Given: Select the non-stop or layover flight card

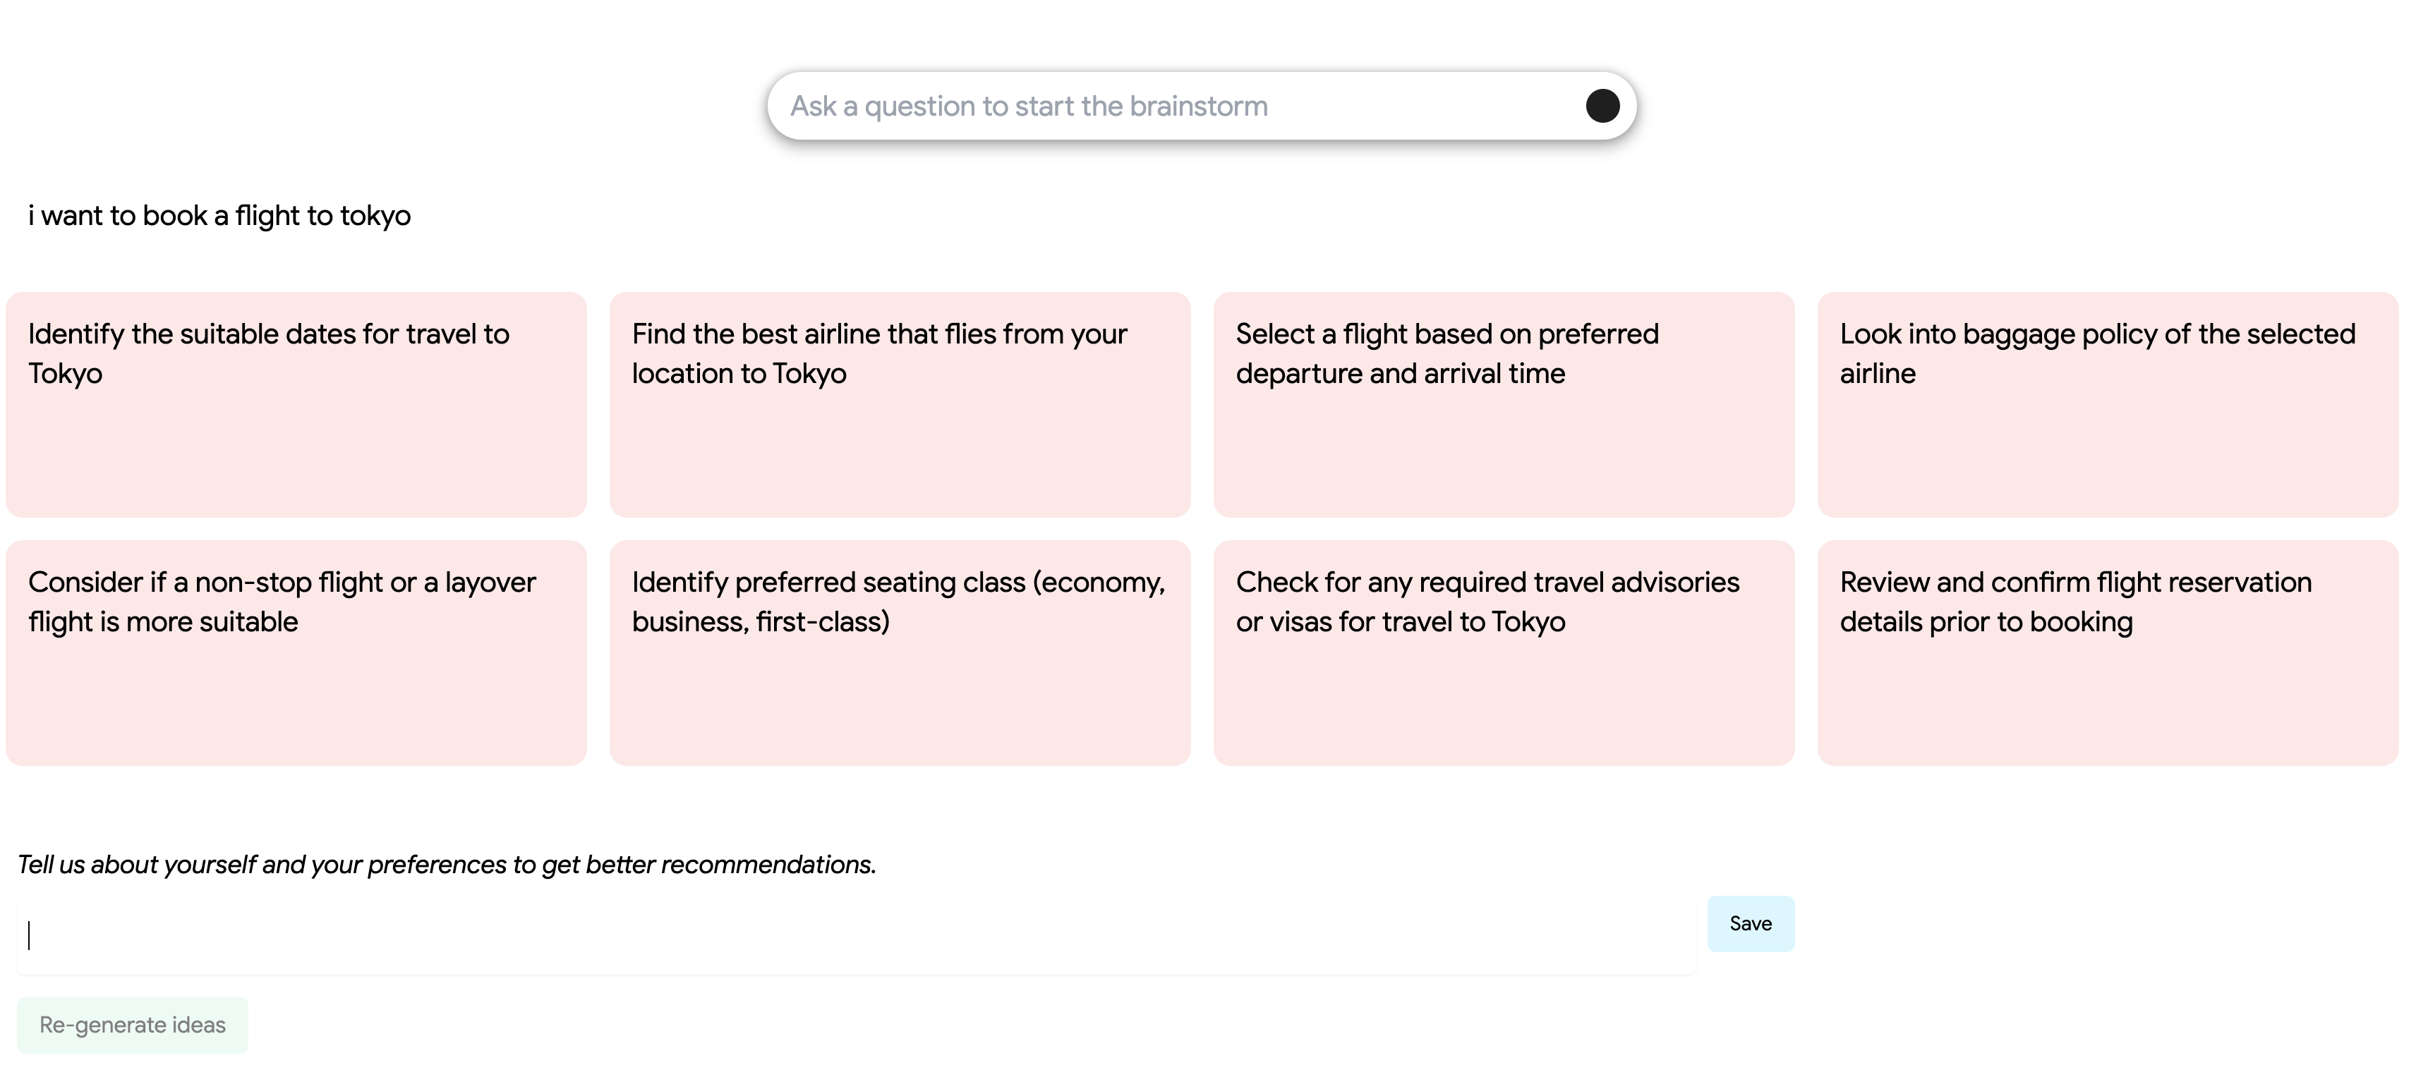Looking at the screenshot, I should pyautogui.click(x=296, y=652).
